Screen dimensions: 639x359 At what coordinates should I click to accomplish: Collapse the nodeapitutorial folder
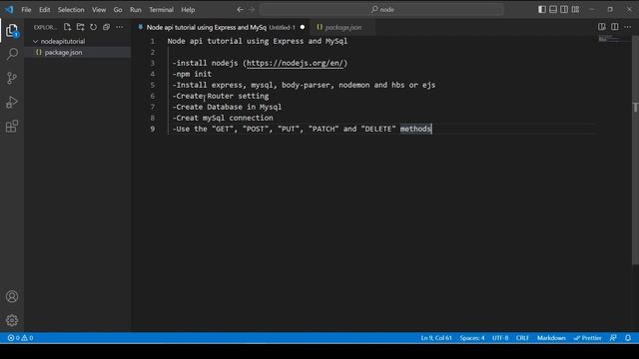coord(78,41)
